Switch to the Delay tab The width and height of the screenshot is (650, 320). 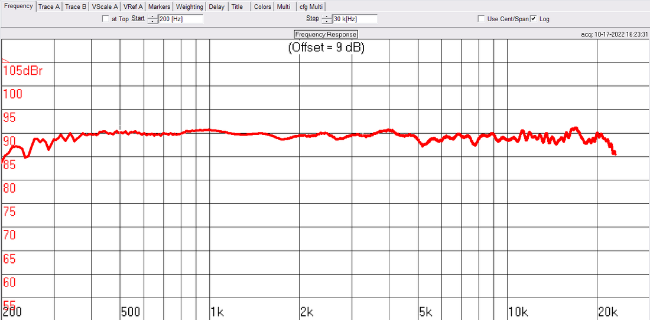(217, 7)
